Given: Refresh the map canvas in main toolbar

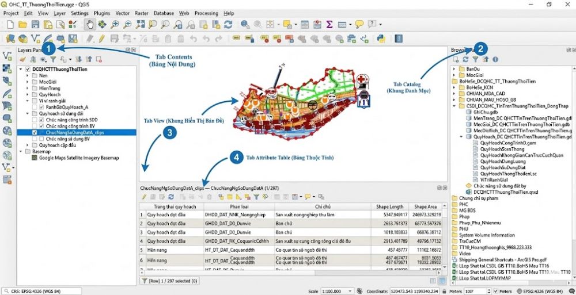Looking at the screenshot, I should [228, 25].
